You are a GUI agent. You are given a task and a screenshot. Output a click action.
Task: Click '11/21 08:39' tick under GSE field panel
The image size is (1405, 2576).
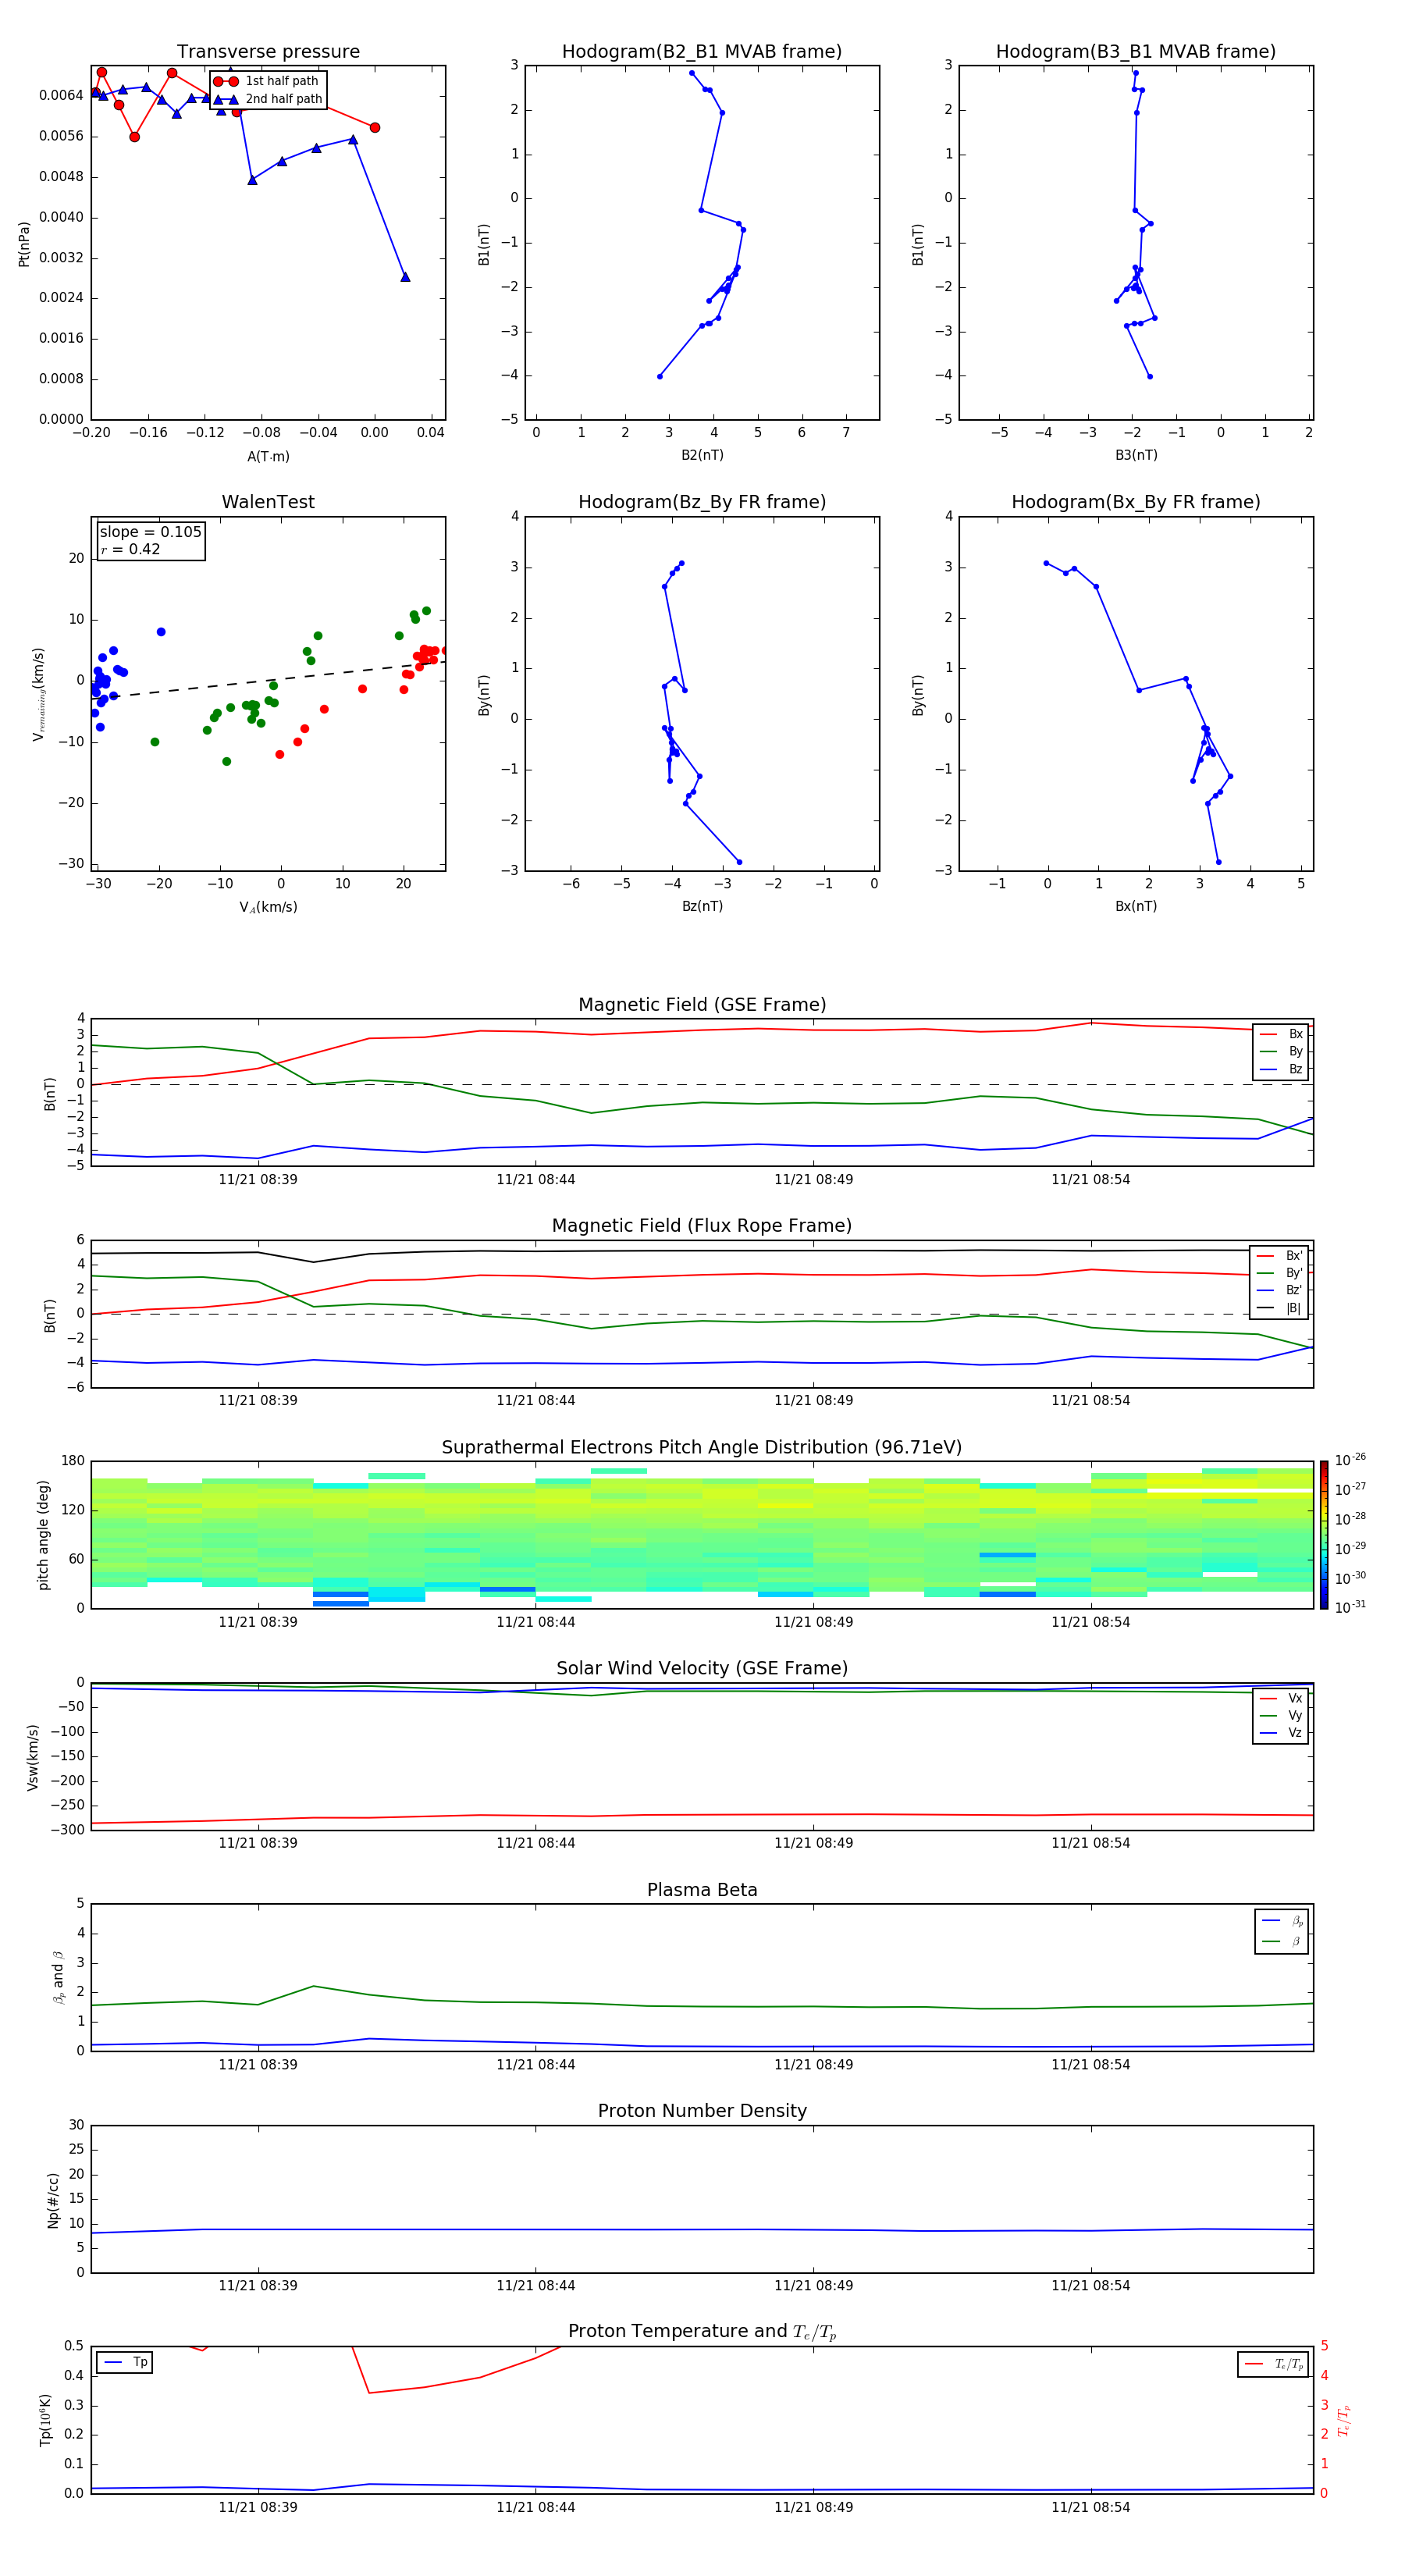(x=258, y=1180)
